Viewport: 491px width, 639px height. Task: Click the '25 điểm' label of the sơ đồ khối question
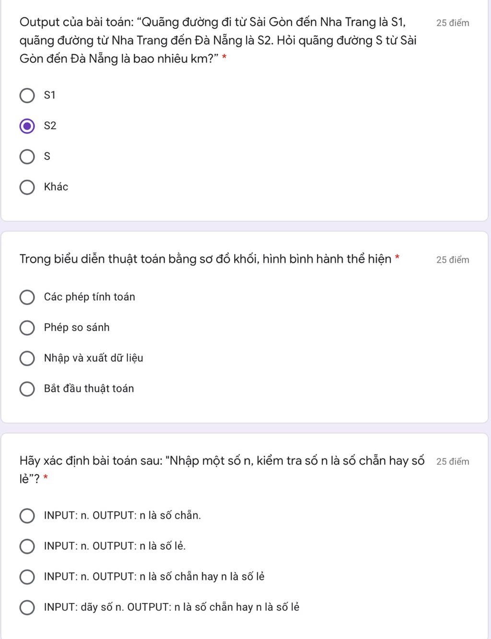tap(453, 260)
